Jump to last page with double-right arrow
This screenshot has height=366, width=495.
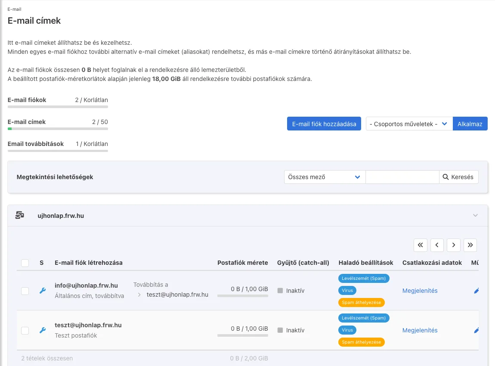[470, 245]
